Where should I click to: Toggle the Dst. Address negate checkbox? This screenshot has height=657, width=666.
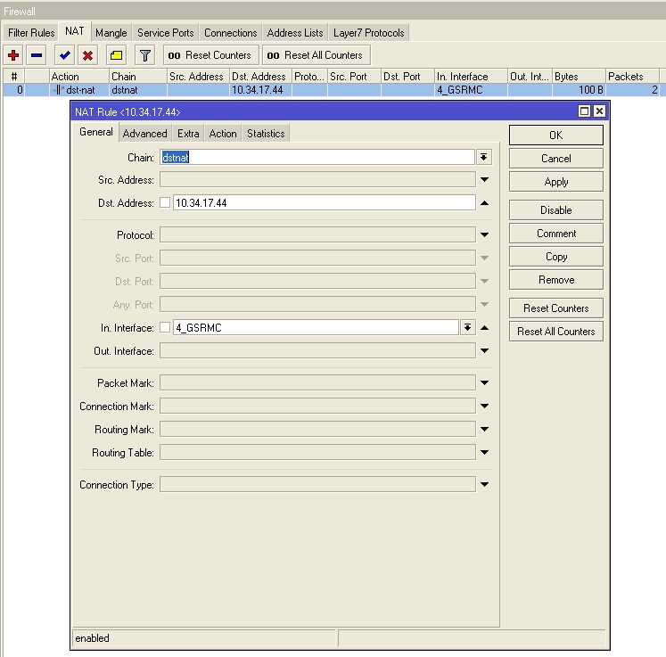165,202
